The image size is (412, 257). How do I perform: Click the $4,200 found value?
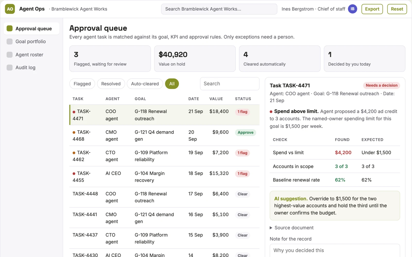click(x=343, y=153)
